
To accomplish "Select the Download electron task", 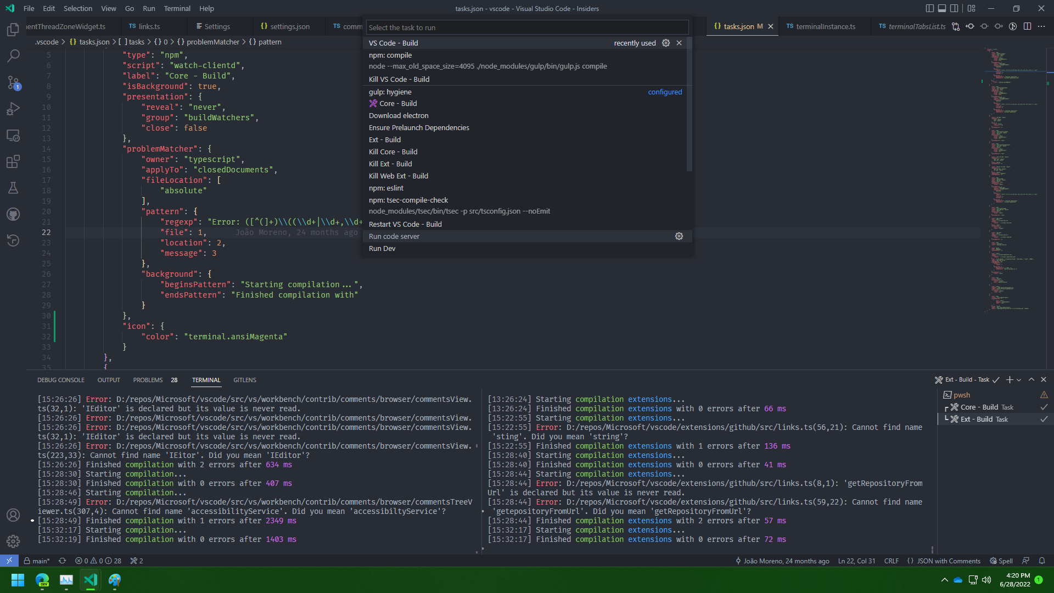I will click(527, 115).
